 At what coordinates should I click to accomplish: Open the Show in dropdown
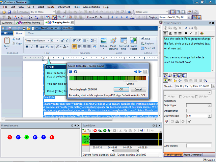coord(213,86)
